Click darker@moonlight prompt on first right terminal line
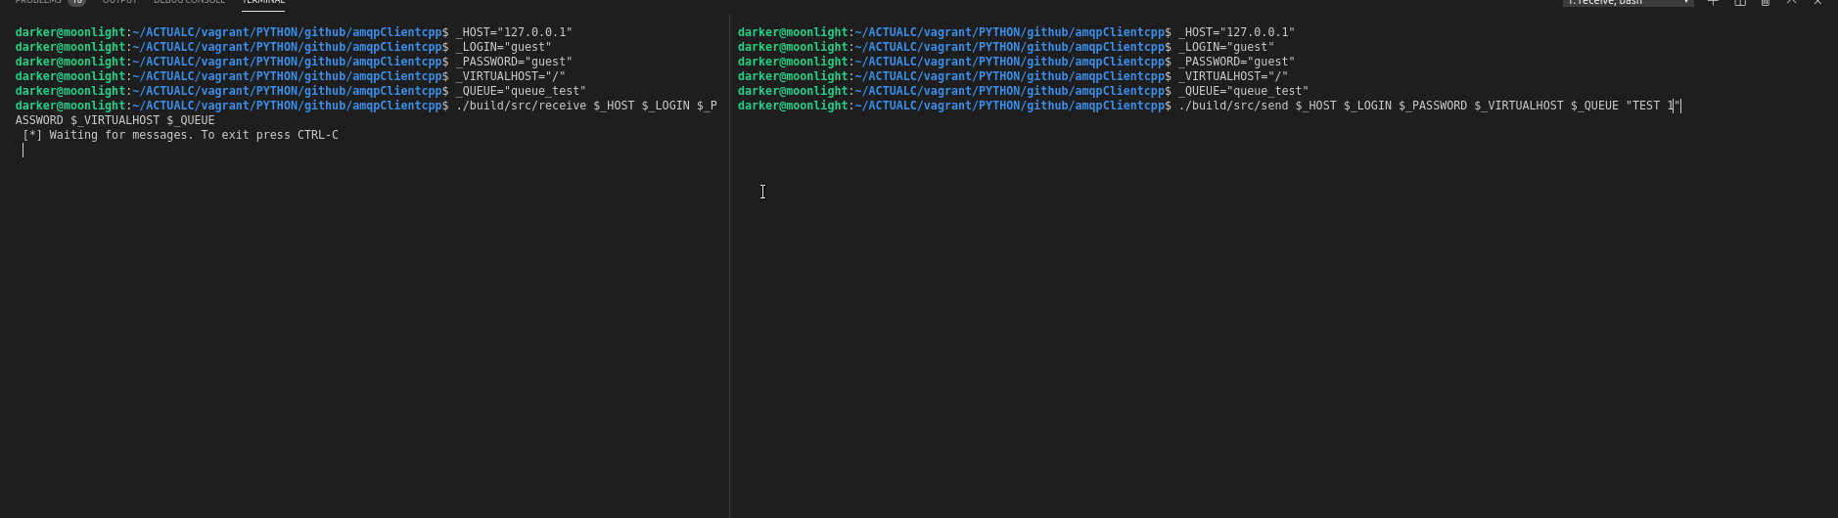Screen dimensions: 1838x518 tap(793, 32)
